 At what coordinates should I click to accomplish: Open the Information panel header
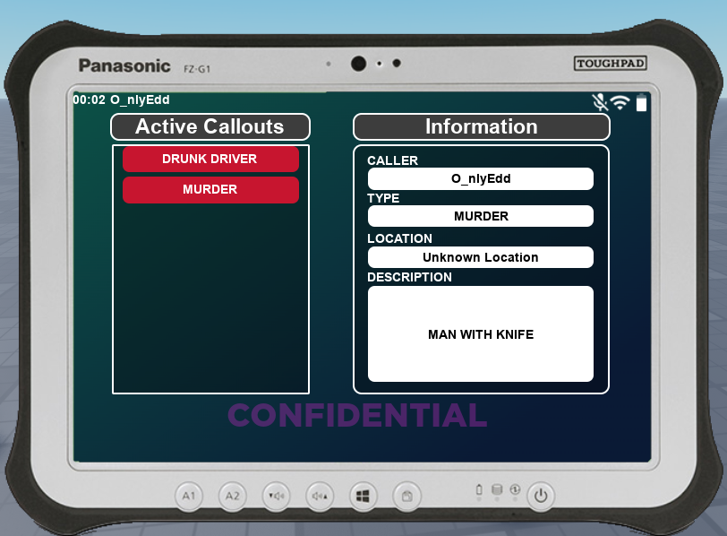tap(481, 126)
